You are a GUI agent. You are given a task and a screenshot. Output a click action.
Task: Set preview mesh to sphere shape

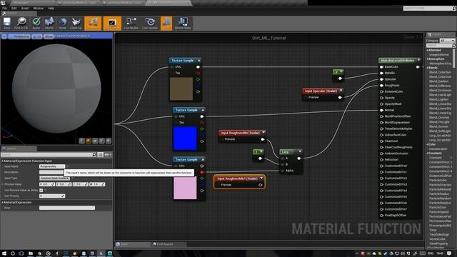[x=89, y=141]
